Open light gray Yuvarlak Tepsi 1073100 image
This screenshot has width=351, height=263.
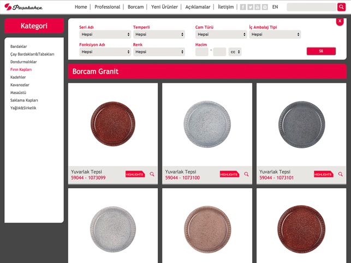(x=207, y=124)
